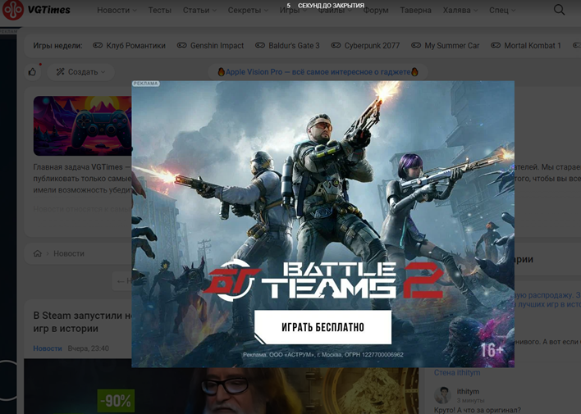The width and height of the screenshot is (581, 414).
Task: Open the Создать dropdown button
Action: [80, 72]
